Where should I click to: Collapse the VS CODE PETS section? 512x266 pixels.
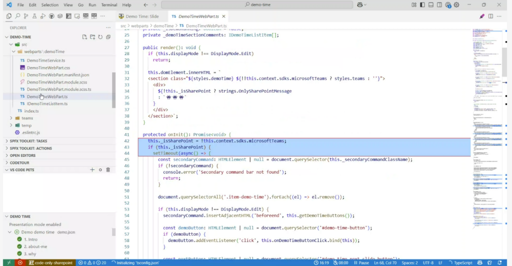7,169
